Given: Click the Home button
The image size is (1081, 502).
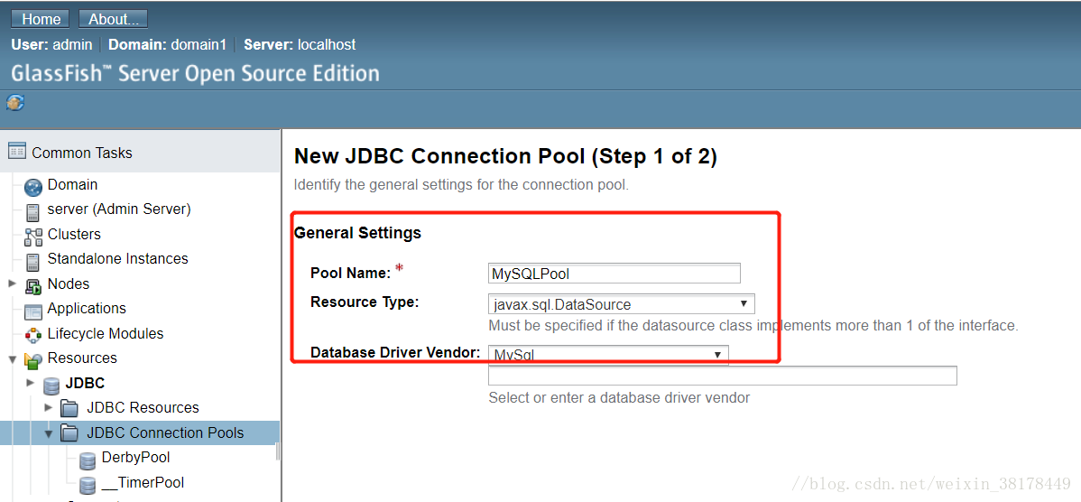Looking at the screenshot, I should (x=42, y=19).
